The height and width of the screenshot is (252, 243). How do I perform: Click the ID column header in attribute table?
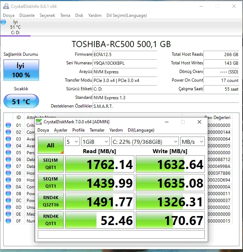point(18,118)
